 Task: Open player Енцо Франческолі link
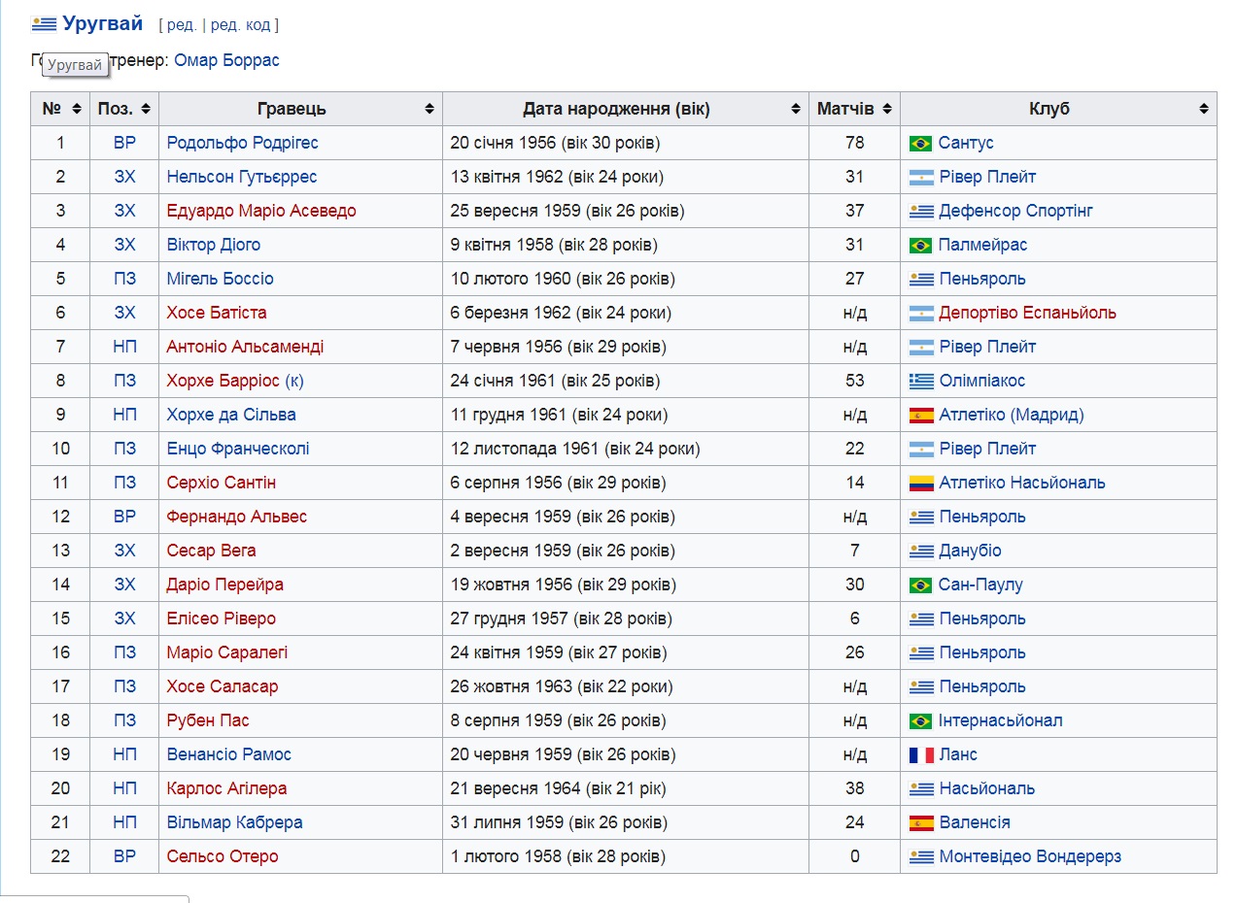238,449
